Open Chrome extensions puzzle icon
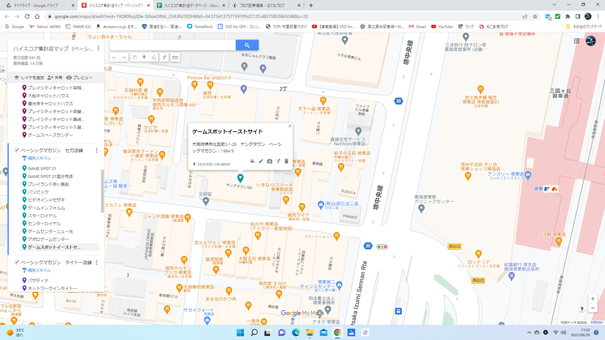The height and width of the screenshot is (340, 605). click(568, 16)
